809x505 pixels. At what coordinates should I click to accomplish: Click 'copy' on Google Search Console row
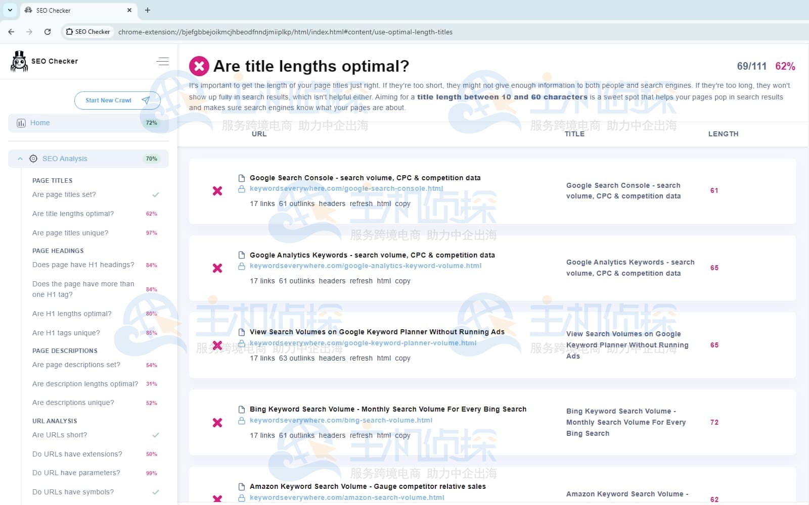403,204
